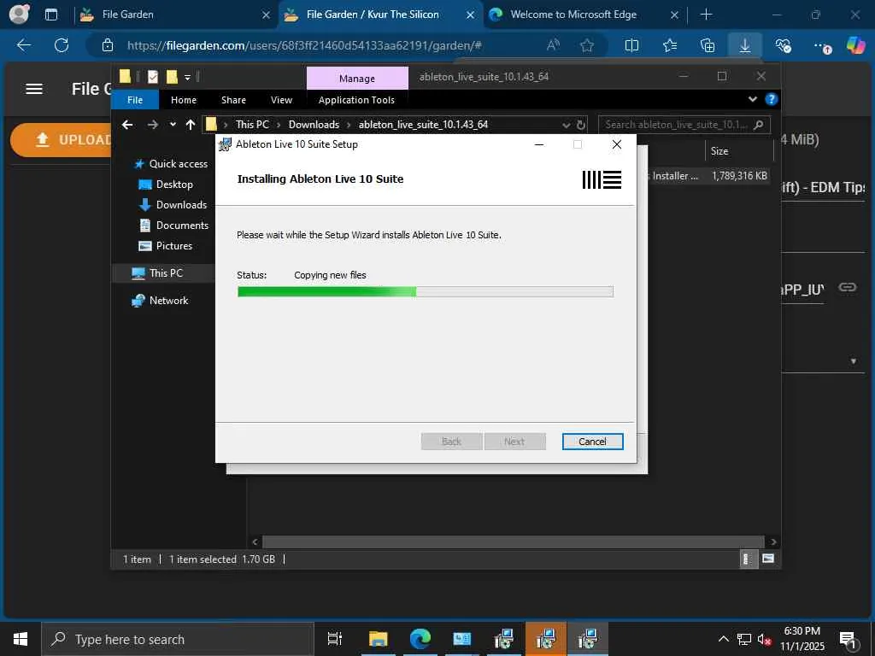Go up one folder level in Explorer
Viewport: 875px width, 656px height.
[x=191, y=125]
